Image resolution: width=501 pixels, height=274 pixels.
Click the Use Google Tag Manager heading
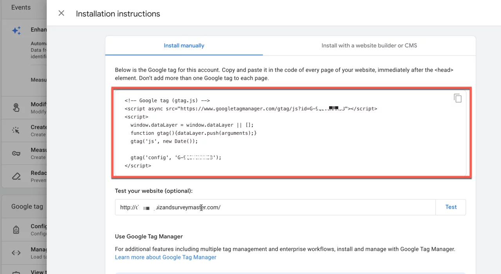pyautogui.click(x=149, y=236)
